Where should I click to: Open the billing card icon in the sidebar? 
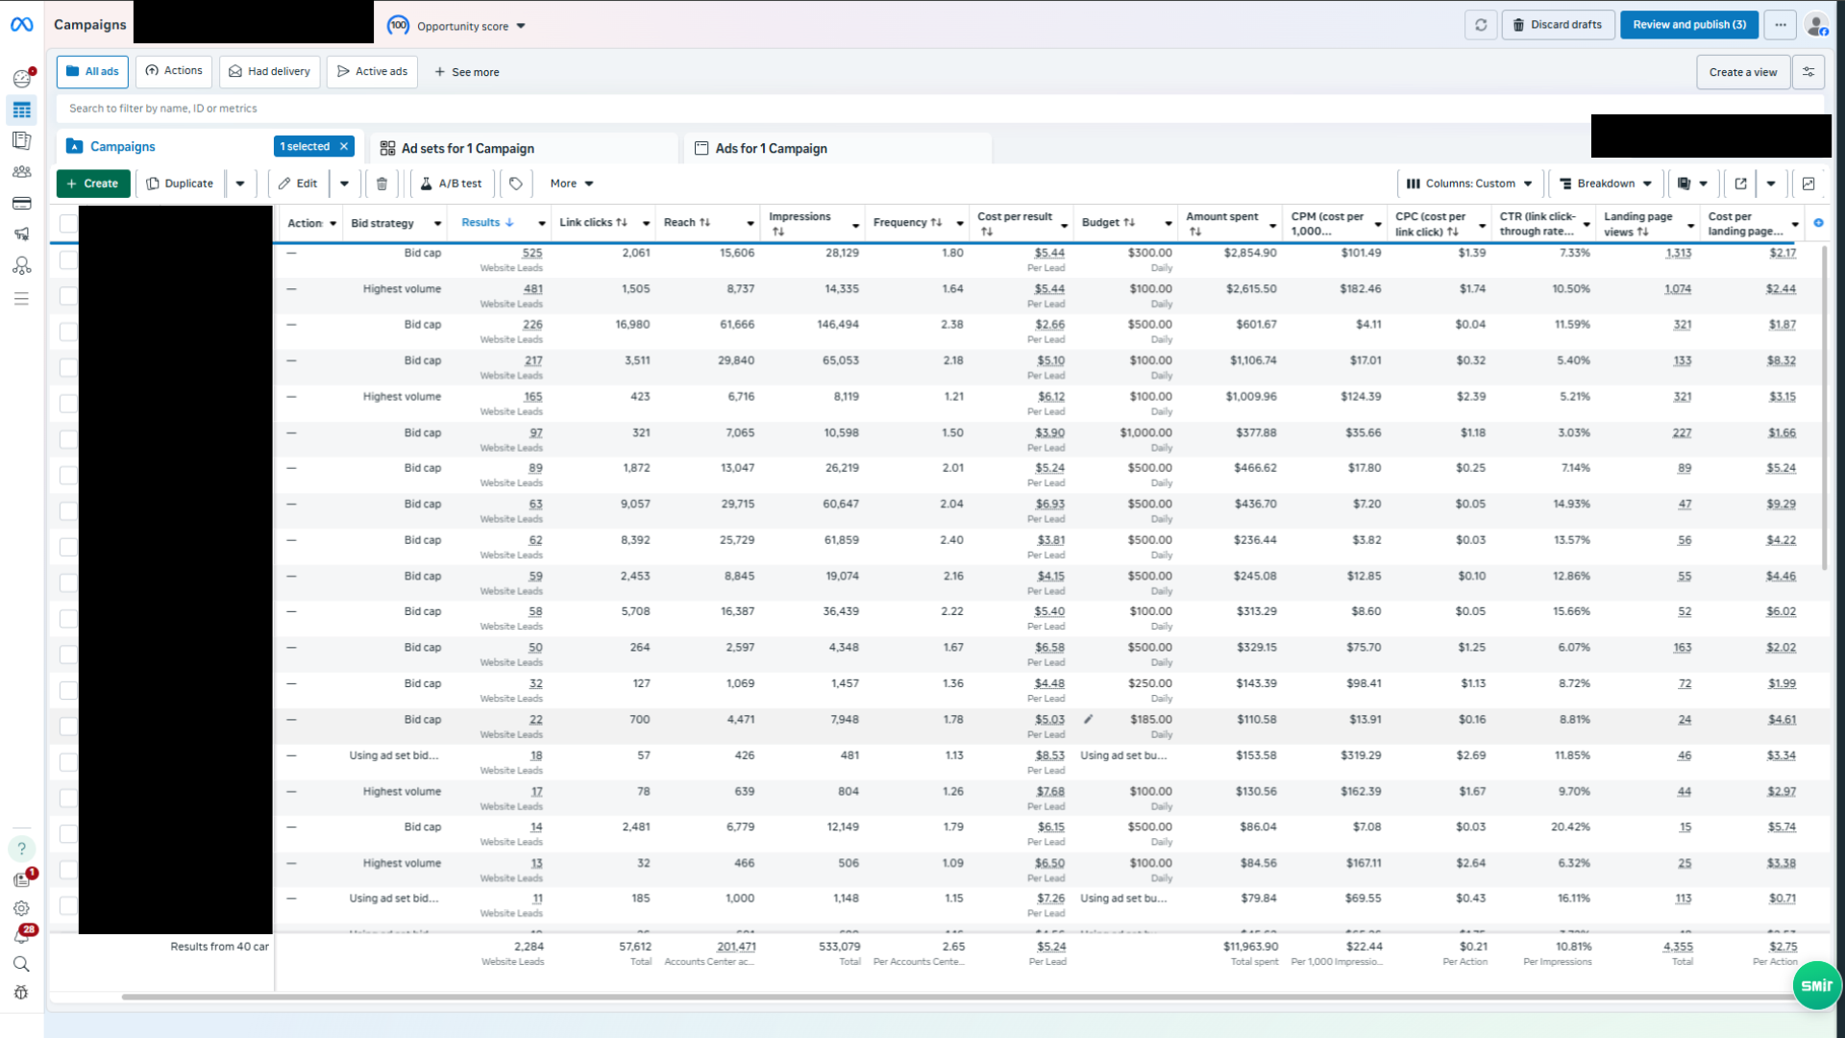[x=21, y=203]
